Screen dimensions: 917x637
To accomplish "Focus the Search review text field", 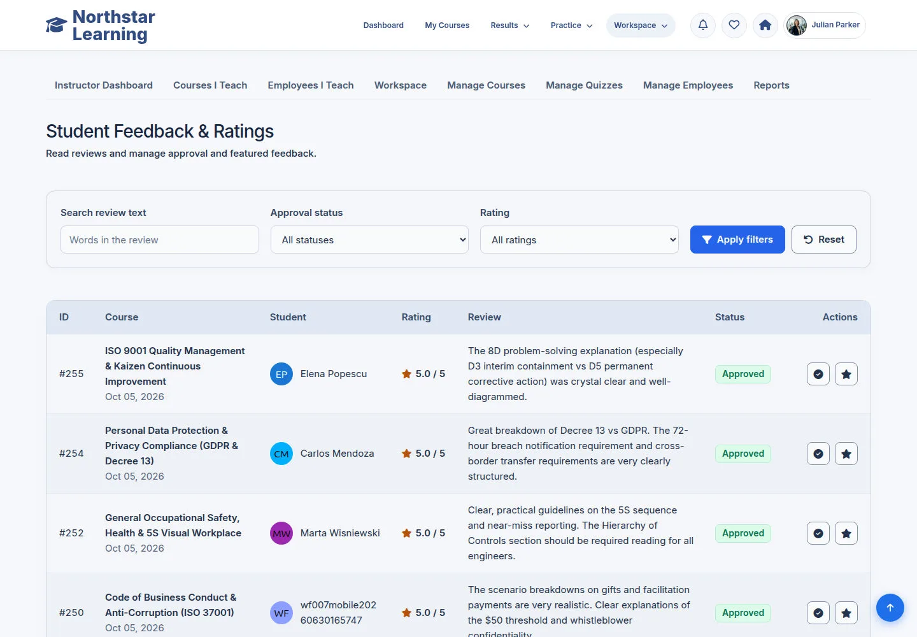I will click(160, 240).
